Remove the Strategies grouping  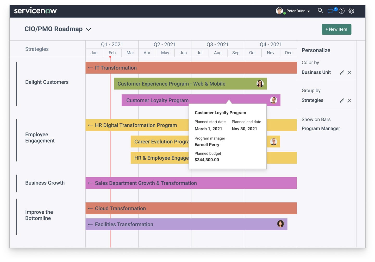[x=349, y=100]
